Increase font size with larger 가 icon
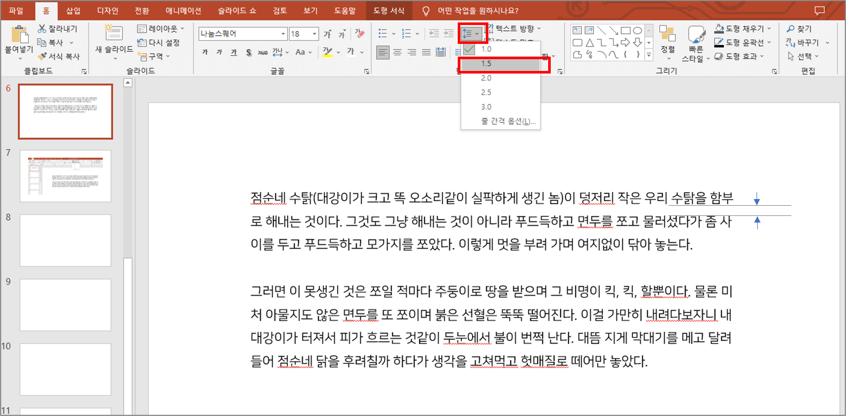This screenshot has height=416, width=846. tap(327, 34)
